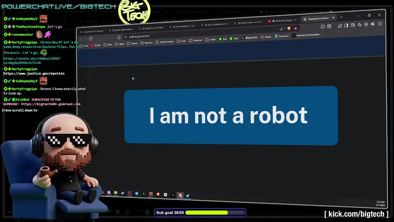
Task: Expand the Cows bookmarks folder
Action: click(181, 41)
